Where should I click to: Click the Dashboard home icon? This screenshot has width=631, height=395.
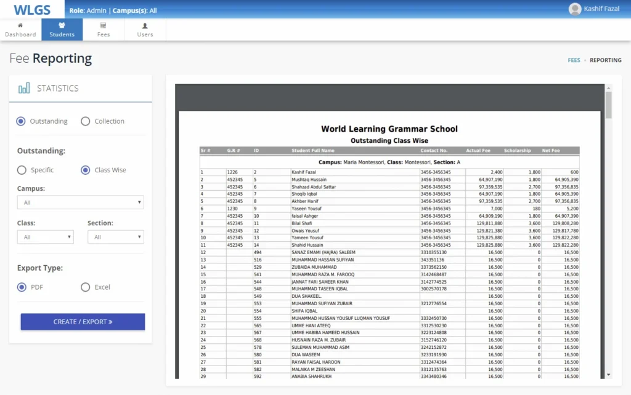coord(20,26)
